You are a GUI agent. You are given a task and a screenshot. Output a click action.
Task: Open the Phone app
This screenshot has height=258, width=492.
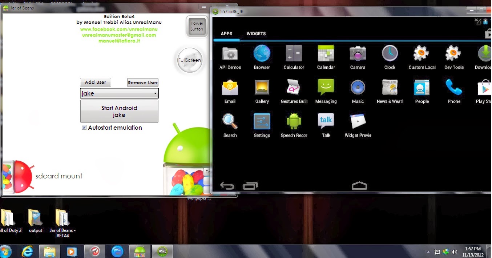click(x=454, y=91)
